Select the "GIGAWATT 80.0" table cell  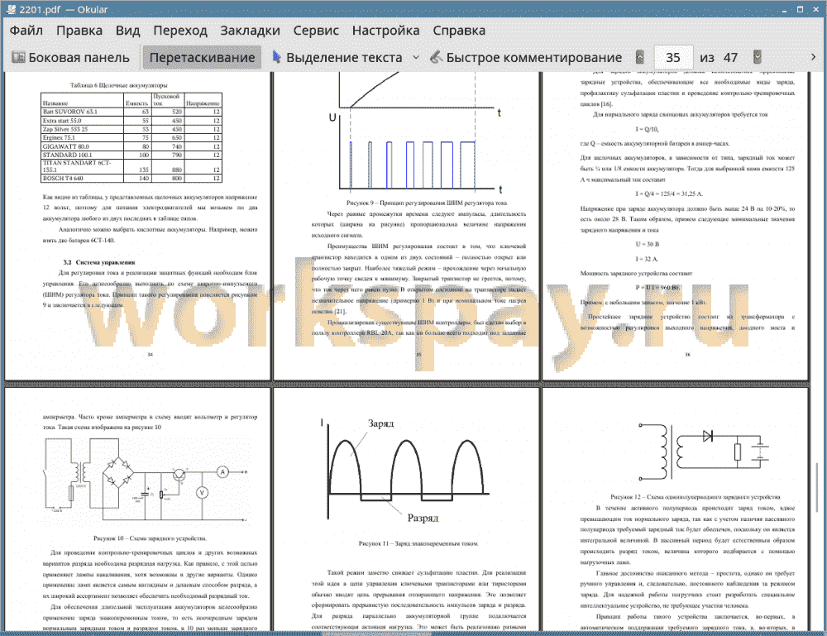(66, 146)
